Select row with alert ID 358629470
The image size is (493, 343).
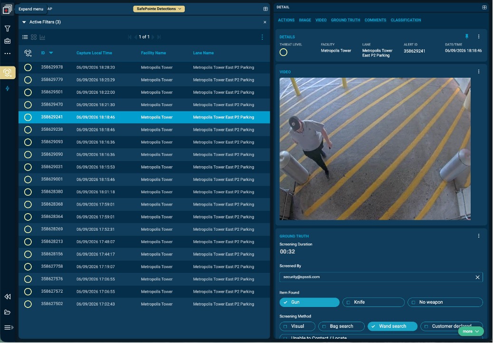click(144, 105)
